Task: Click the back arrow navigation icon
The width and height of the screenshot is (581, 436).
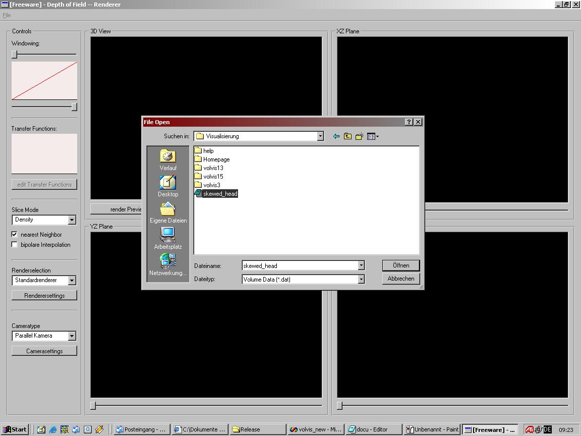Action: pos(336,136)
